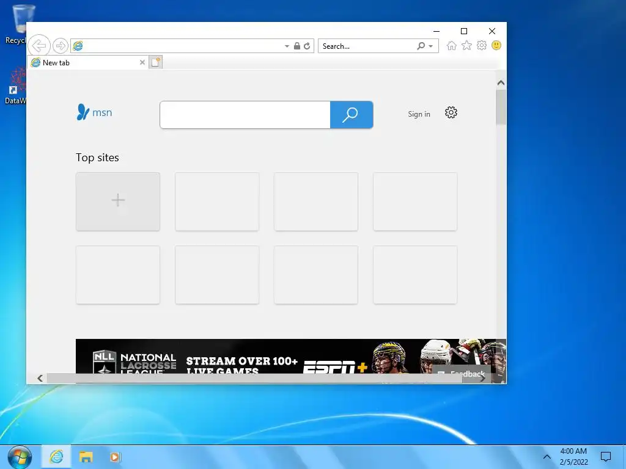Viewport: 626px width, 469px height.
Task: Click the browser Forward arrow button
Action: [61, 46]
